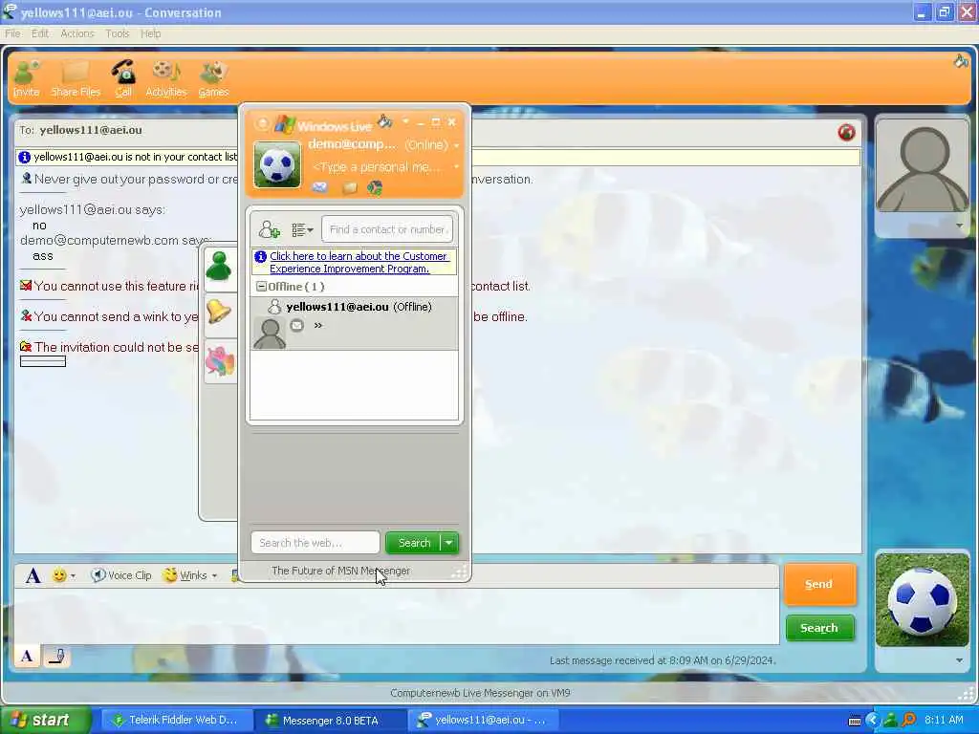Open the Actions menu
979x734 pixels.
point(76,33)
